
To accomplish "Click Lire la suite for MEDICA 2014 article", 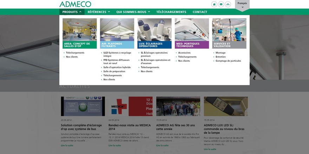I will pyautogui.click(x=115, y=146).
